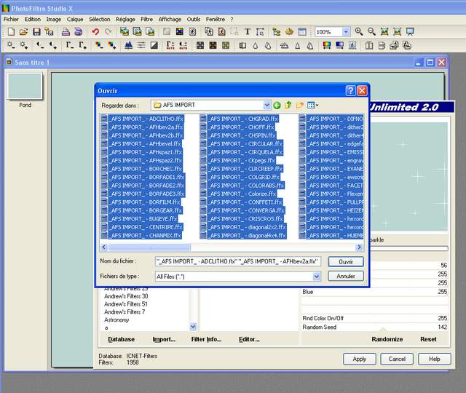
Task: Click Reset in Filters Unlimited
Action: 428,339
